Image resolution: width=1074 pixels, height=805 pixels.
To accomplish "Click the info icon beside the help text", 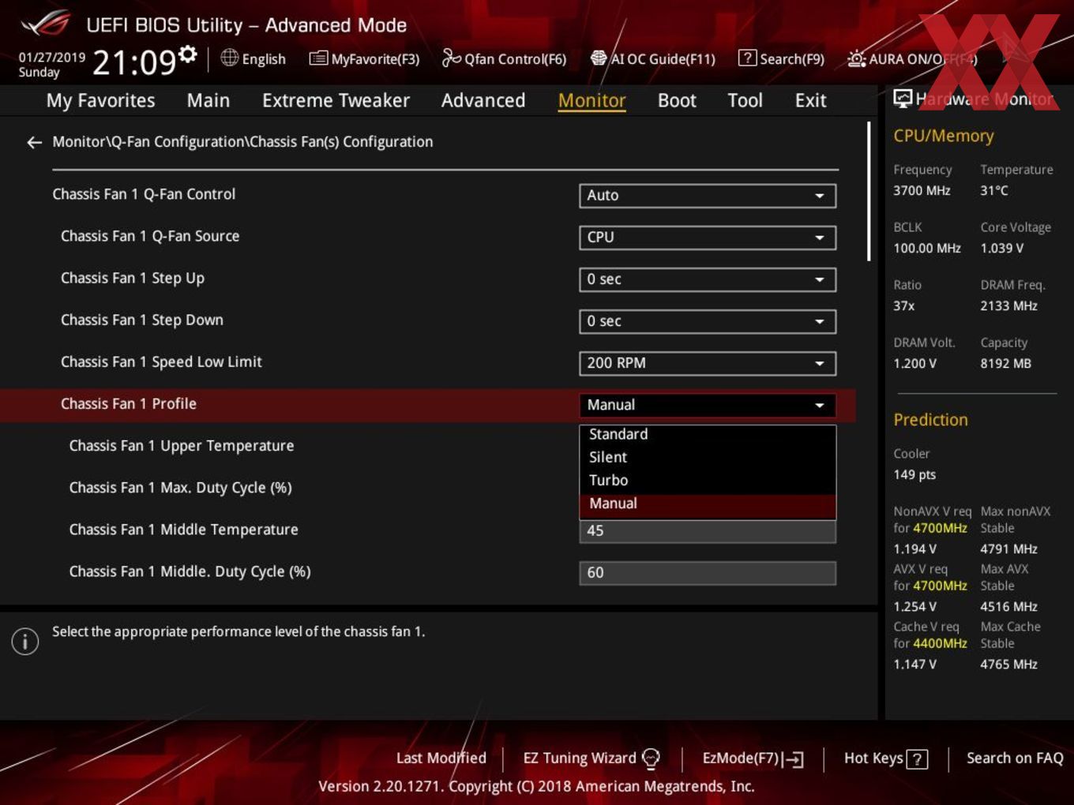I will coord(25,641).
